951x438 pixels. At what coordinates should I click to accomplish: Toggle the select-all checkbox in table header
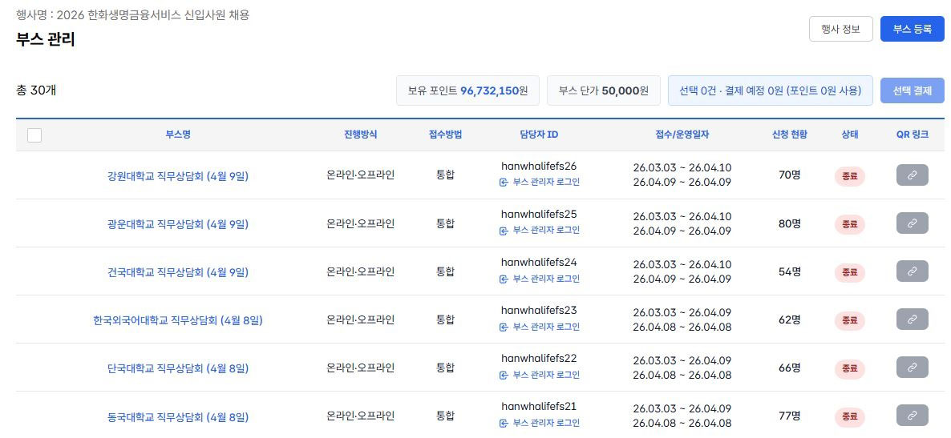[34, 135]
